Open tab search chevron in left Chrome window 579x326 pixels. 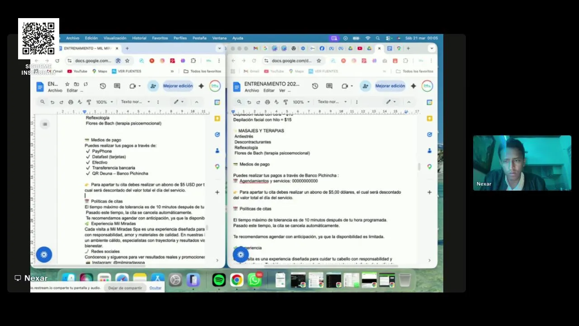[220, 48]
